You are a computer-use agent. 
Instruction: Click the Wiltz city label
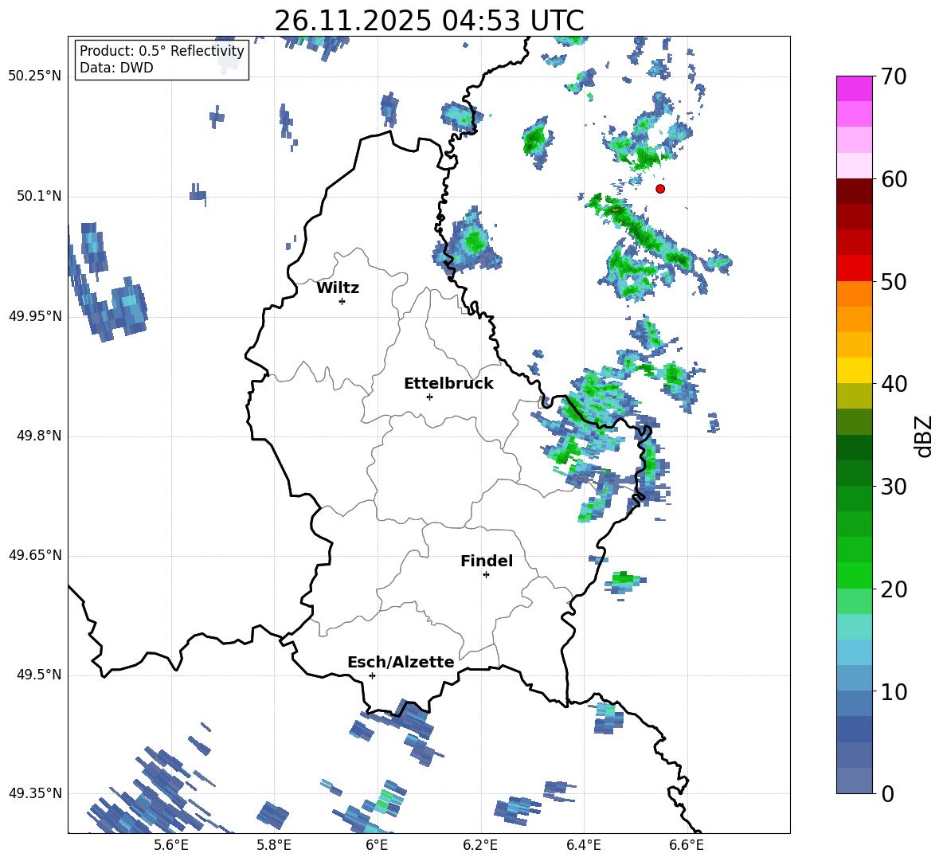pos(338,288)
